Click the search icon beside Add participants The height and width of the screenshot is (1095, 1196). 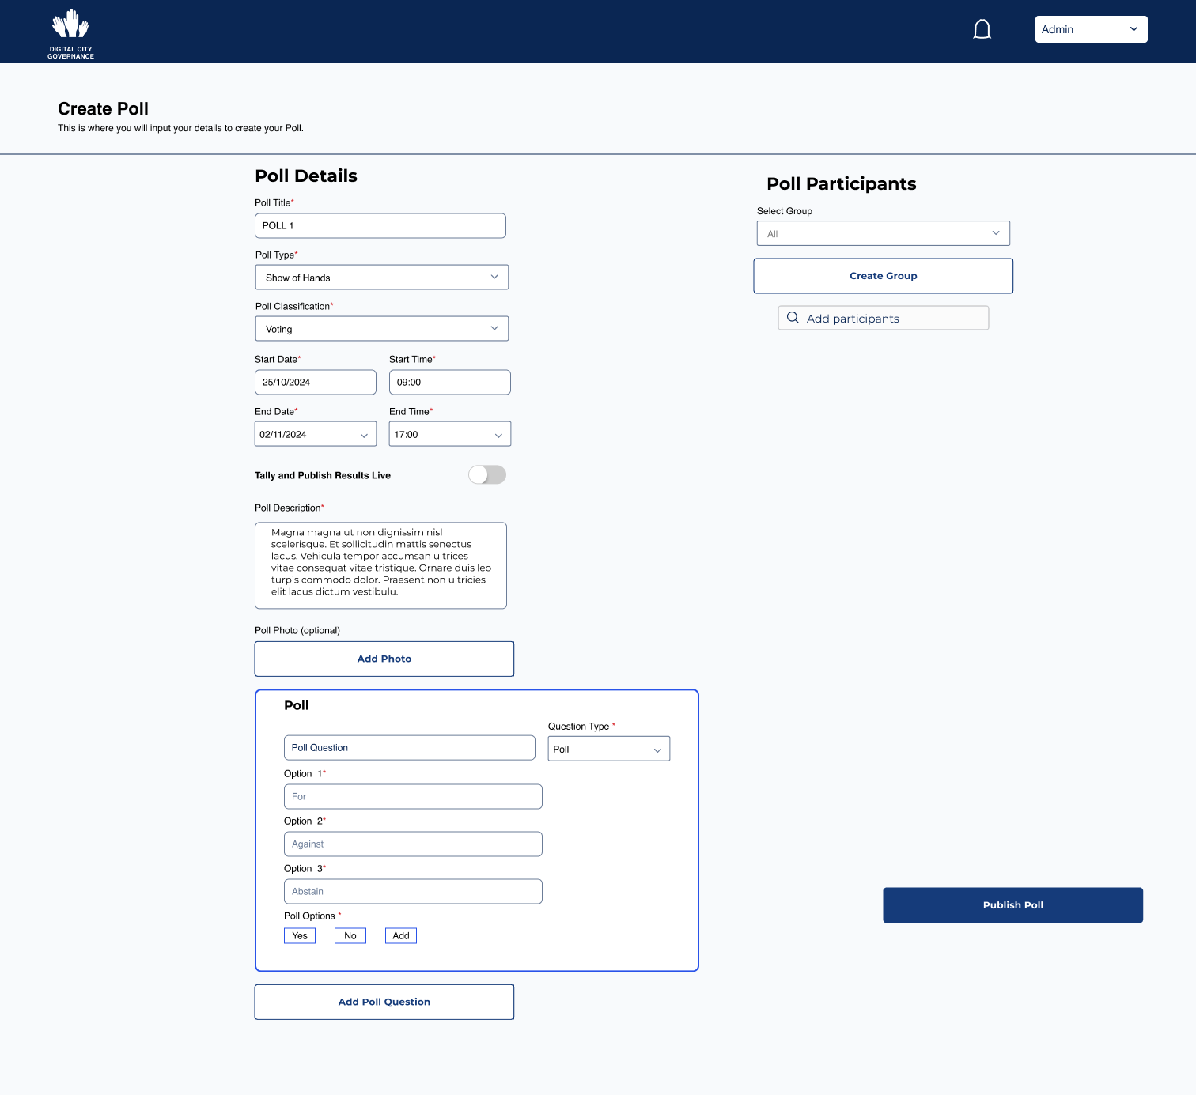(x=793, y=318)
